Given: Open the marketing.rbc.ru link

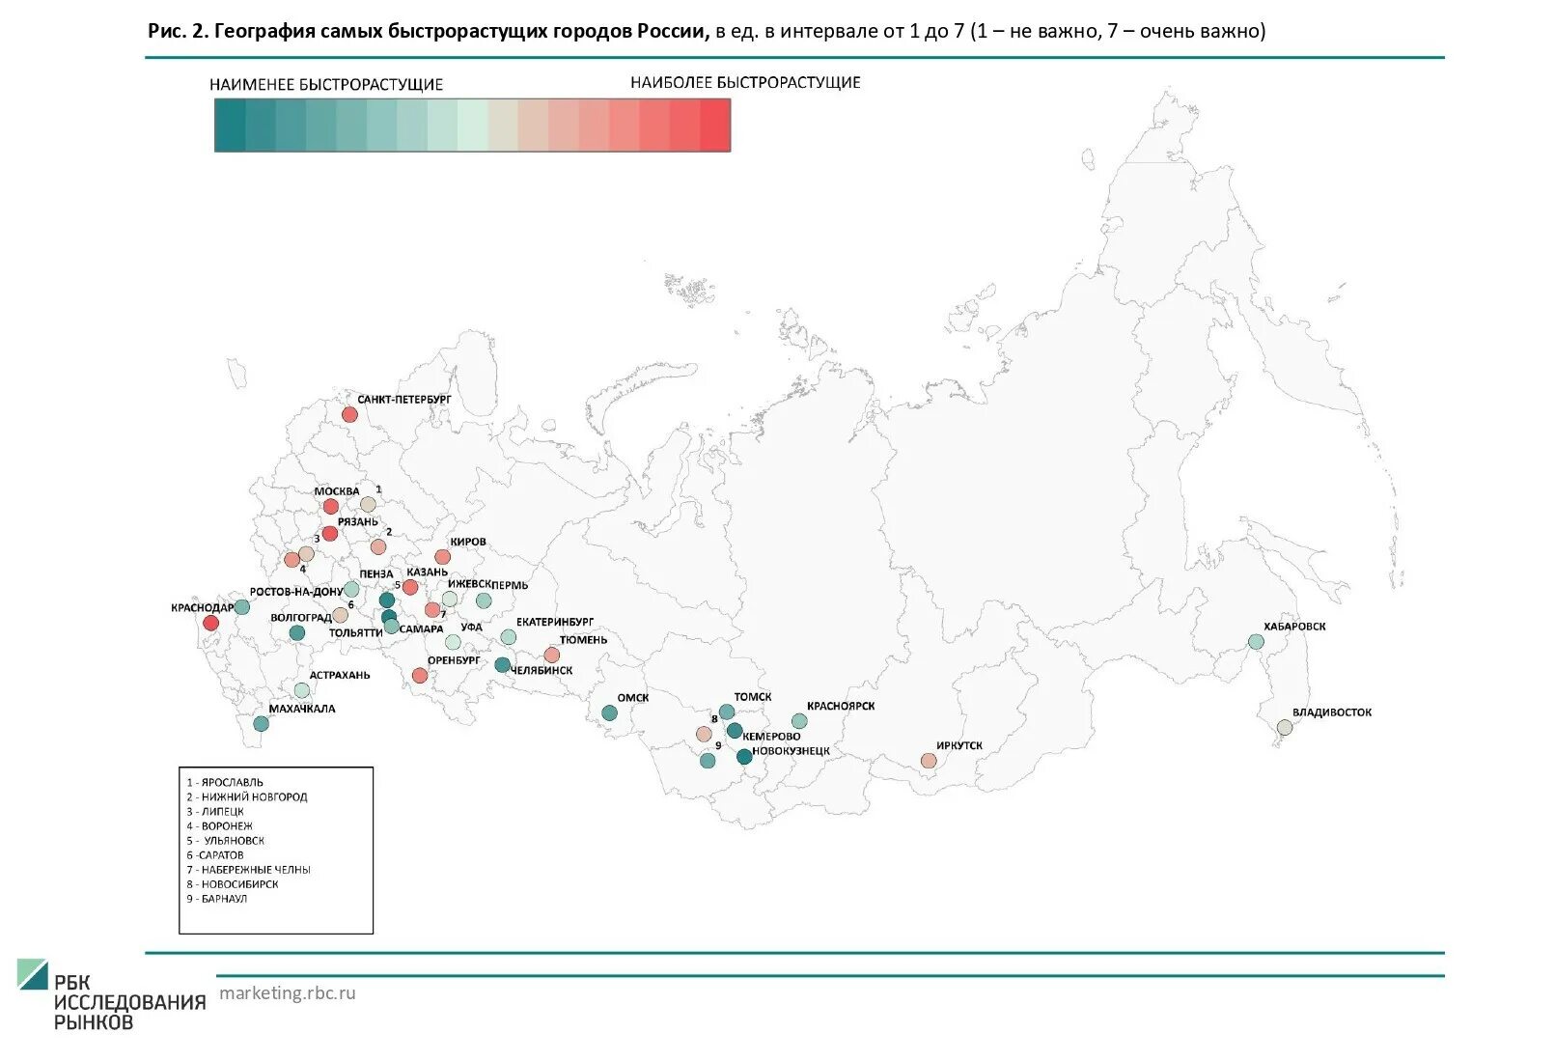Looking at the screenshot, I should [288, 993].
